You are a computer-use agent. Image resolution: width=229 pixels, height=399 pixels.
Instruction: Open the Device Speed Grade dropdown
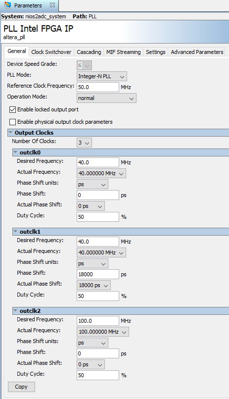click(84, 65)
